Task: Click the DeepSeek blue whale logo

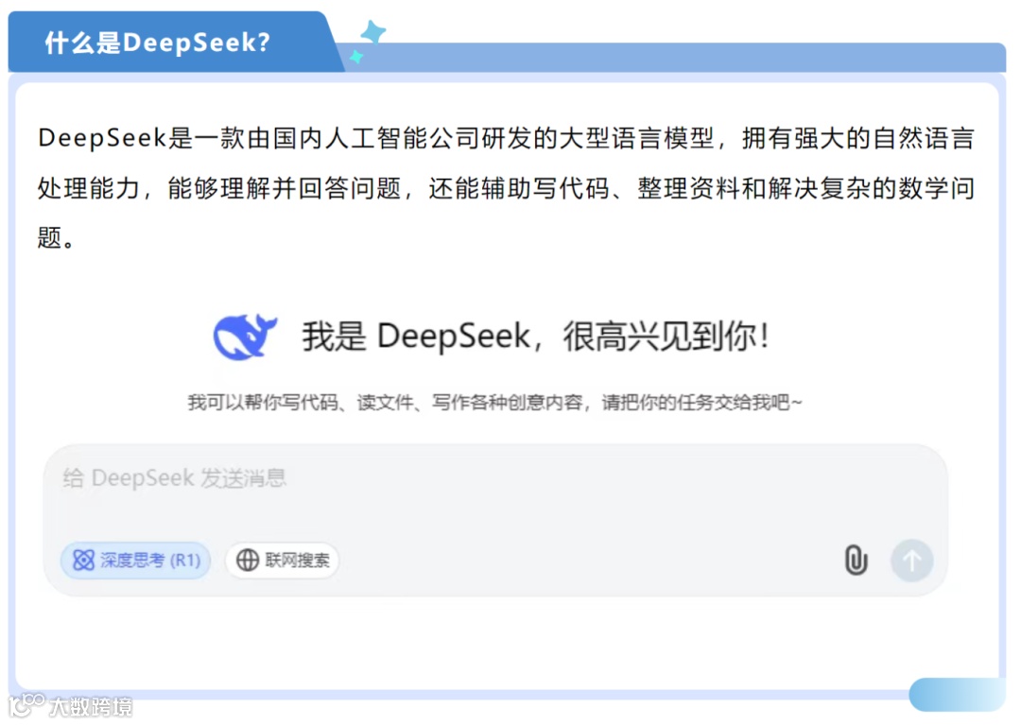Action: (245, 337)
